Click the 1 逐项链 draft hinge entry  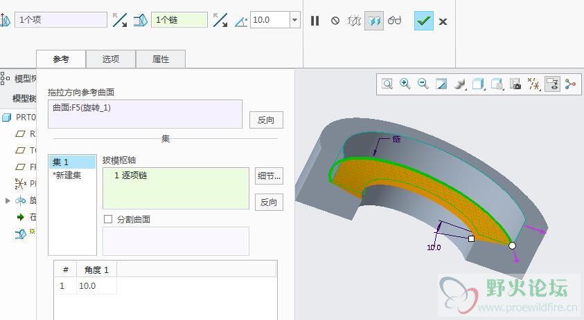[x=130, y=176]
